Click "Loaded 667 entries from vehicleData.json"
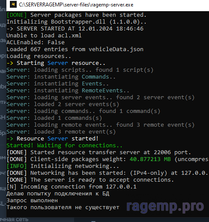The image size is (209, 222). click(x=75, y=49)
